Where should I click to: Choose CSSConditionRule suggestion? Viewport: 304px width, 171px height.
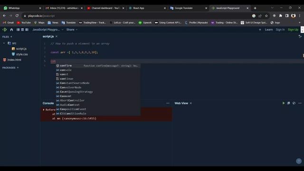tap(98, 114)
